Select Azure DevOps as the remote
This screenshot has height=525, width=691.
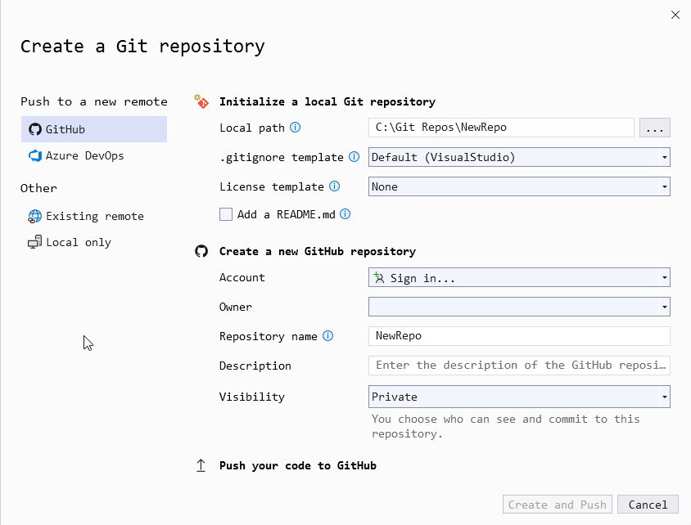click(x=84, y=155)
